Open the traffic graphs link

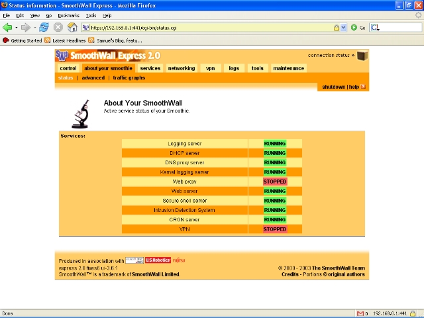pyautogui.click(x=129, y=78)
